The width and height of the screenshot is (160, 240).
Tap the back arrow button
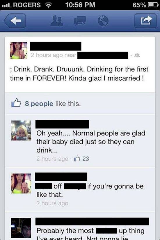pos(15,21)
